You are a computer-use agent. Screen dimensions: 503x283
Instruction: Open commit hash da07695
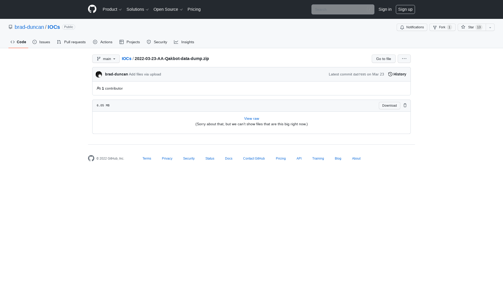(x=359, y=75)
